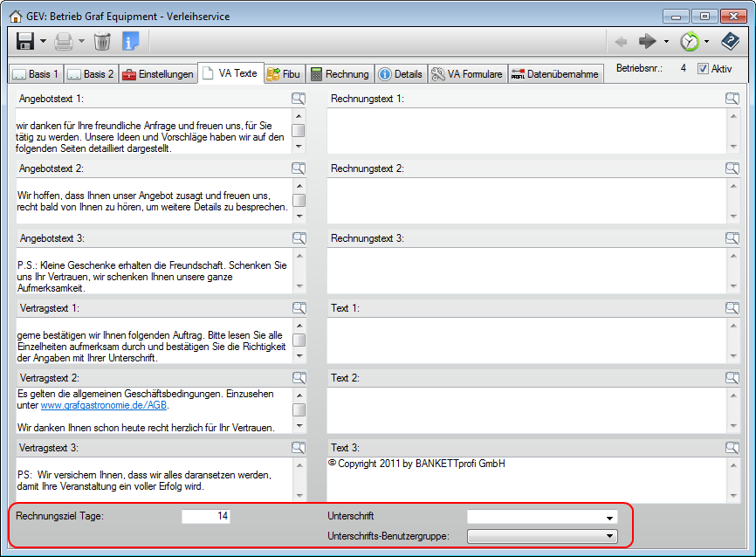This screenshot has height=557, width=756.
Task: Open magnifier for Rechnungstext 2
Action: [732, 168]
